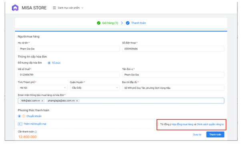The width and height of the screenshot is (241, 144).
Task: Select the Chuyển khoản payment radio button
Action: (x=19, y=116)
